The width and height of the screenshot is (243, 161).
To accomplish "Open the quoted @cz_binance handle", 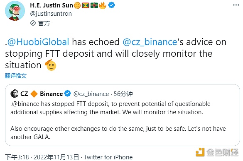I will pyautogui.click(x=91, y=94).
